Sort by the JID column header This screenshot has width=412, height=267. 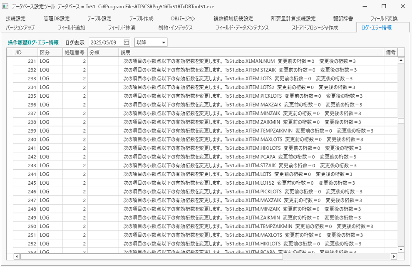pyautogui.click(x=25, y=52)
